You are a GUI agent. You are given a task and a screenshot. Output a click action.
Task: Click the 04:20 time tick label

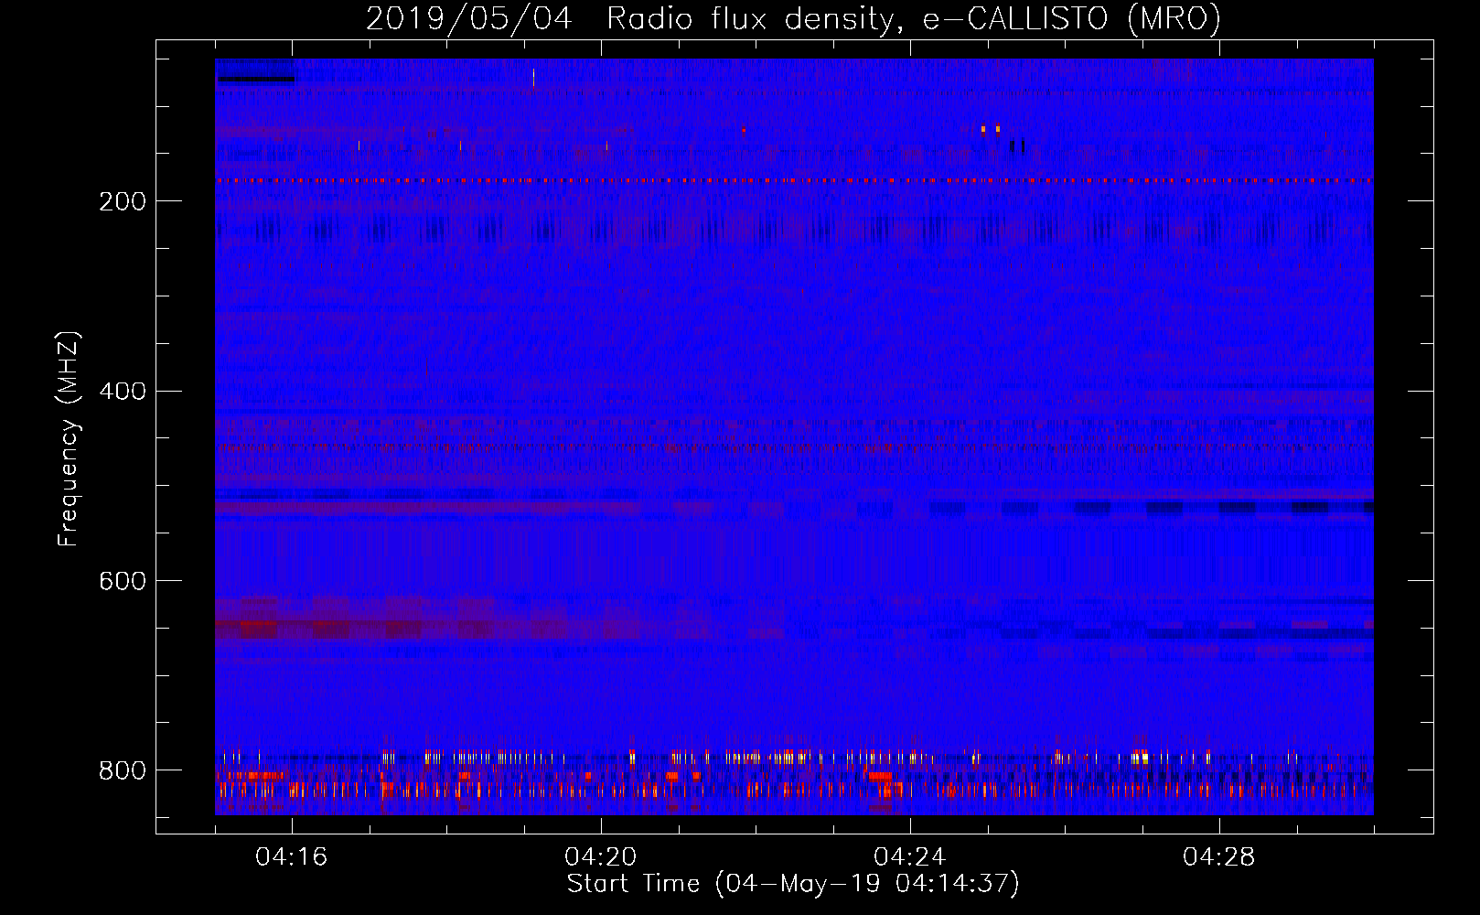(x=600, y=857)
